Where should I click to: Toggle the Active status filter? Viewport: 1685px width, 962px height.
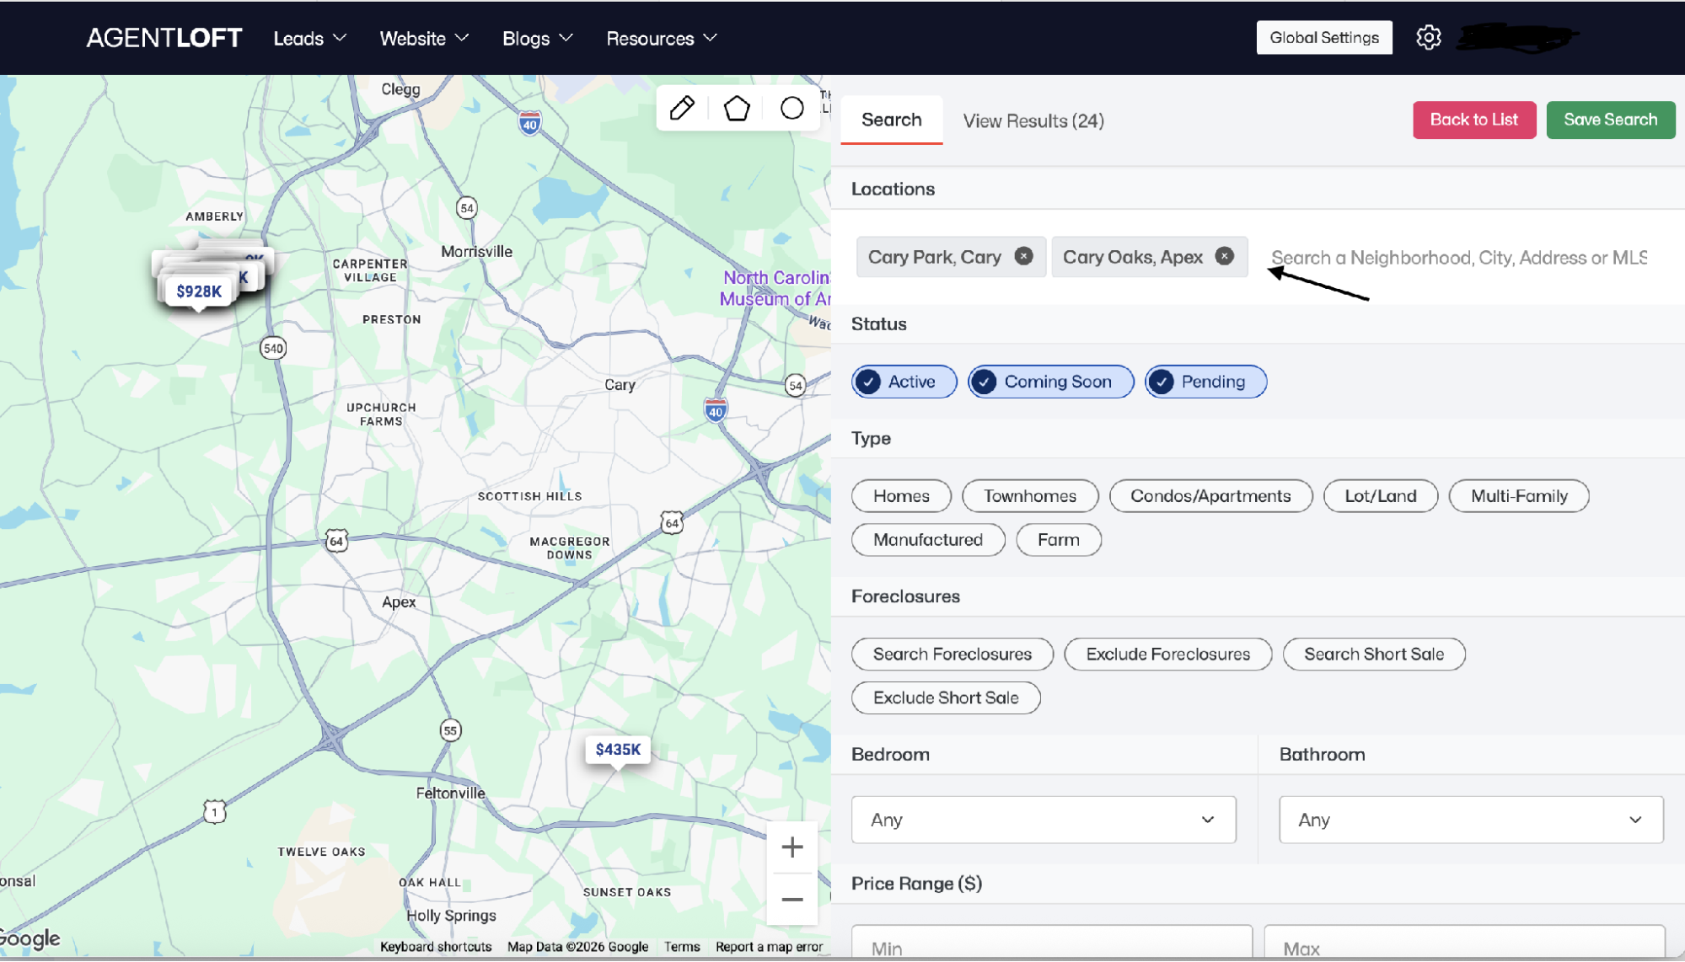coord(904,382)
